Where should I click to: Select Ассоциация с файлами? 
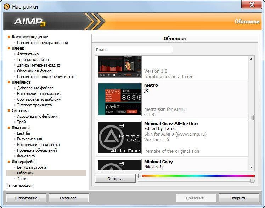37,116
